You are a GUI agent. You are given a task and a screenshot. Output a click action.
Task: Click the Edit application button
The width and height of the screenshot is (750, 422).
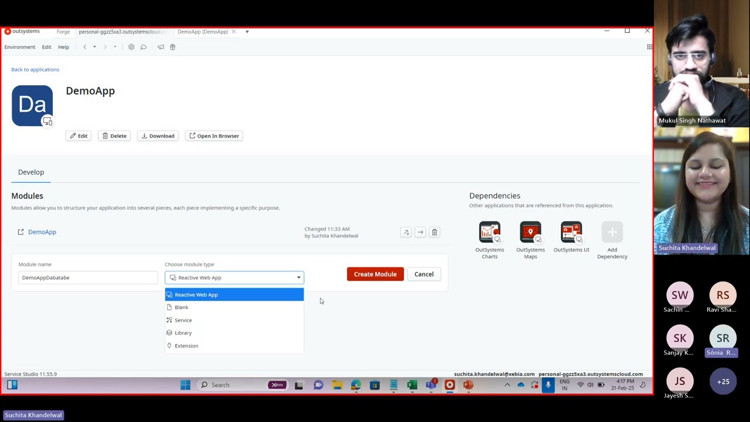tap(79, 136)
